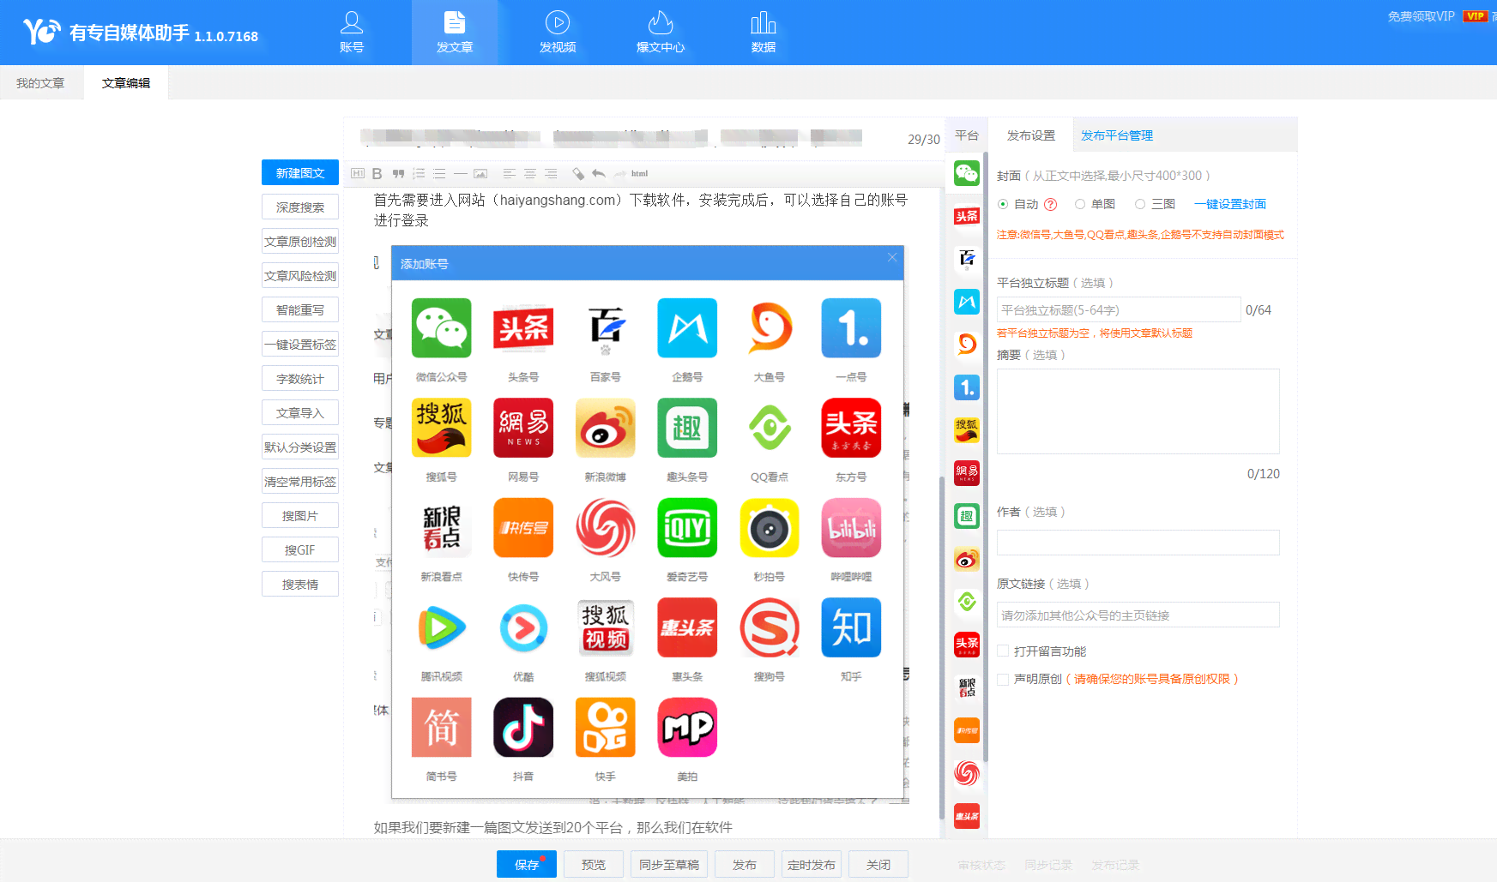
Task: Select the 大风号 icon
Action: coord(605,527)
